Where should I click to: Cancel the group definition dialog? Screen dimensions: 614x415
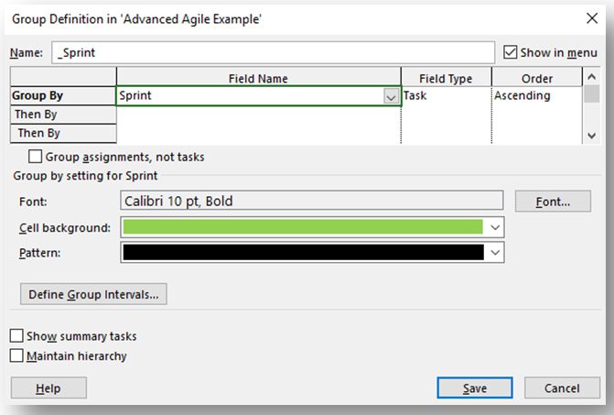[562, 388]
